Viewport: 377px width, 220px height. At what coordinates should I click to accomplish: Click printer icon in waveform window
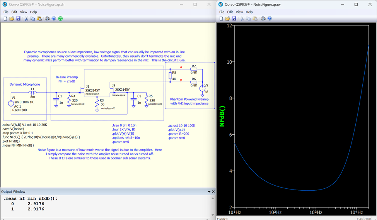[263, 19]
